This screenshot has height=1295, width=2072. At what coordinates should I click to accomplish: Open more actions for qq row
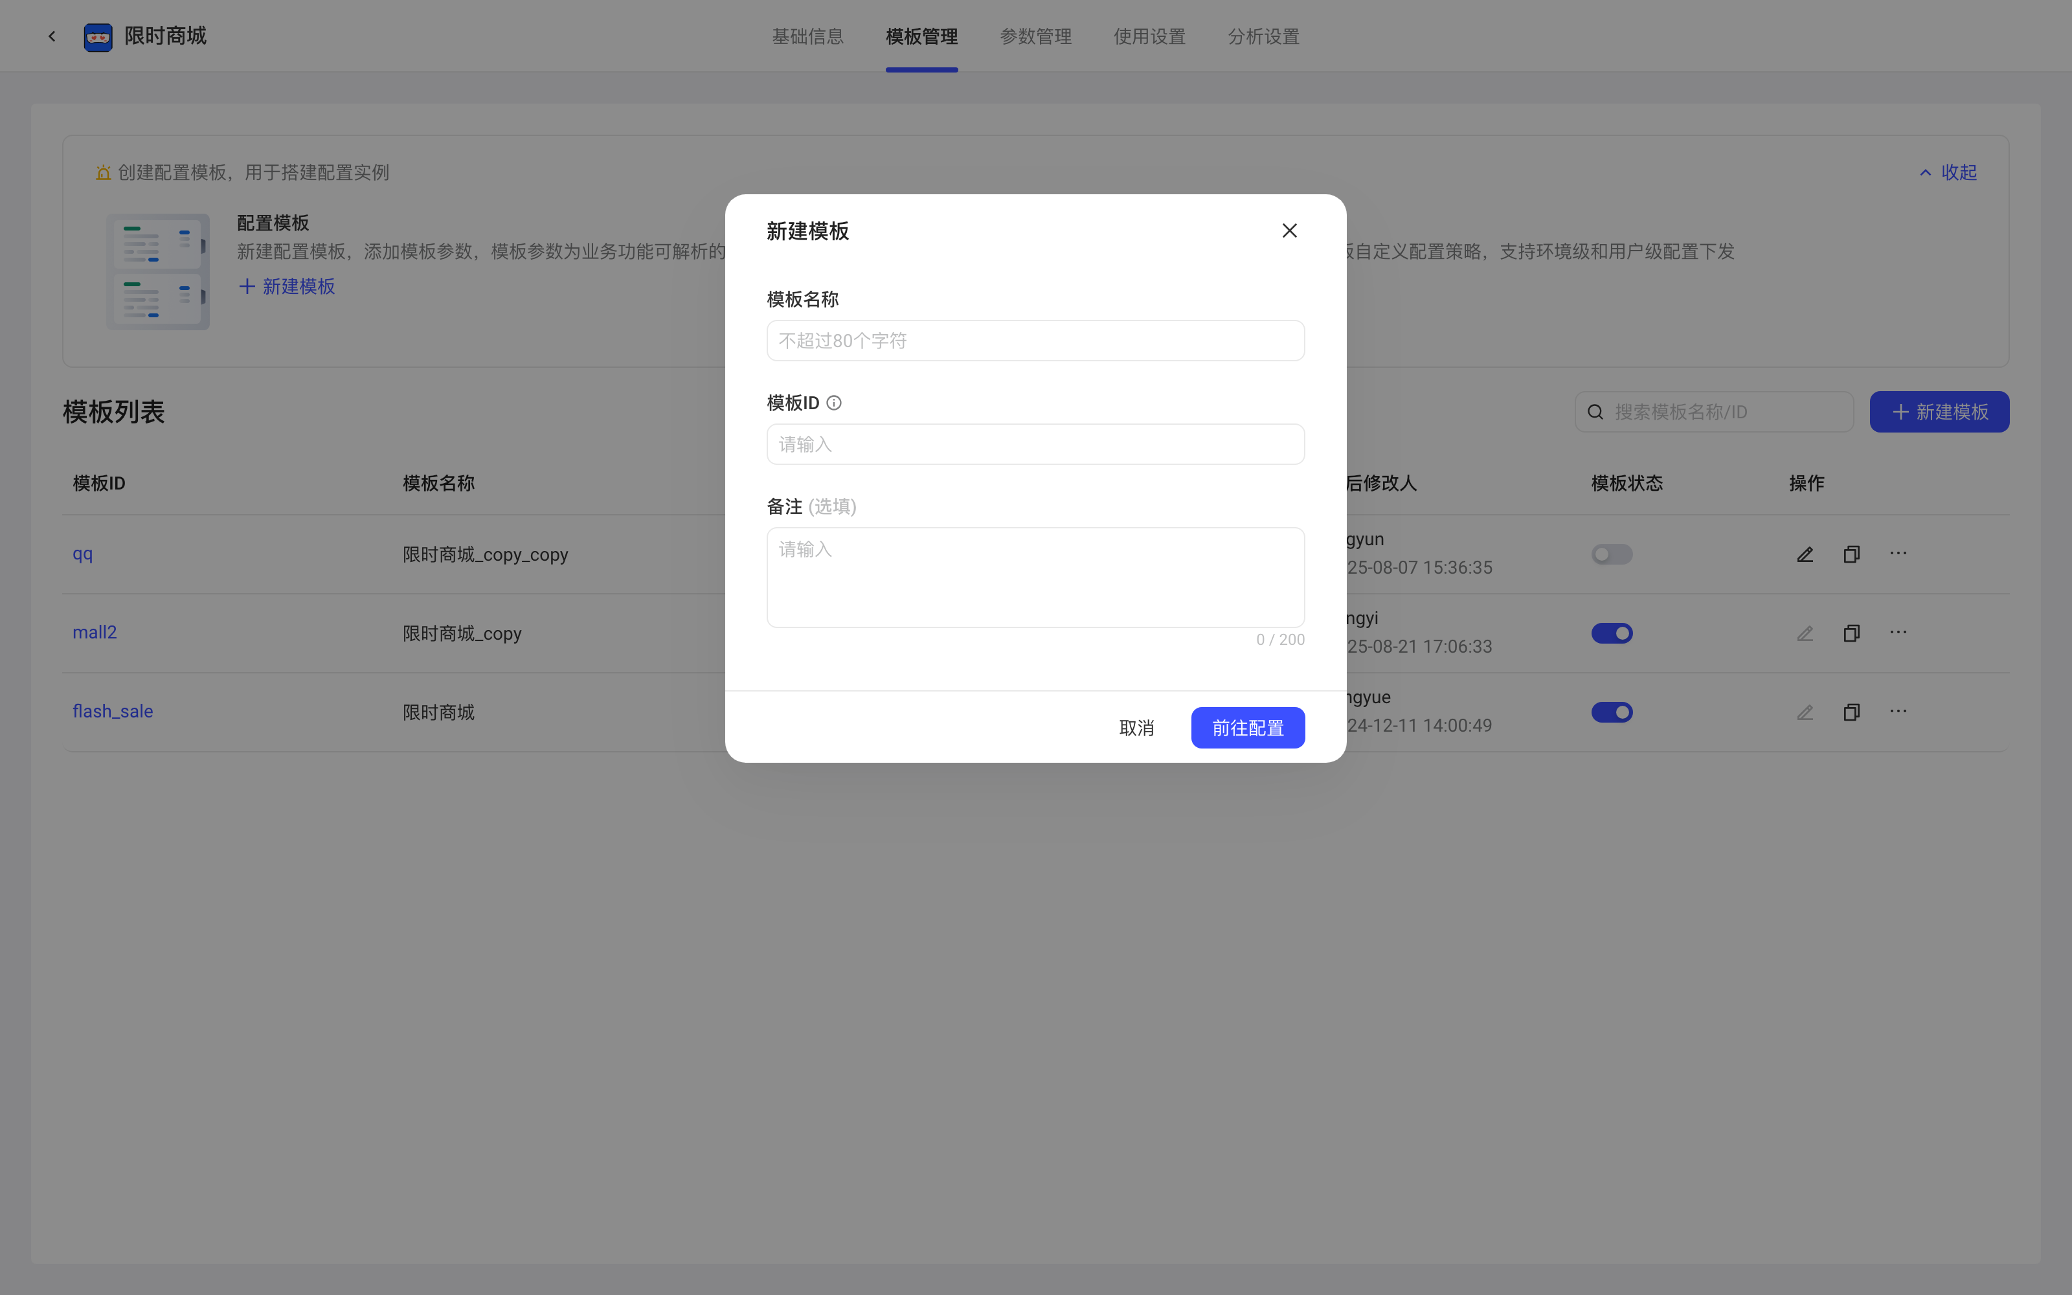(x=1898, y=553)
